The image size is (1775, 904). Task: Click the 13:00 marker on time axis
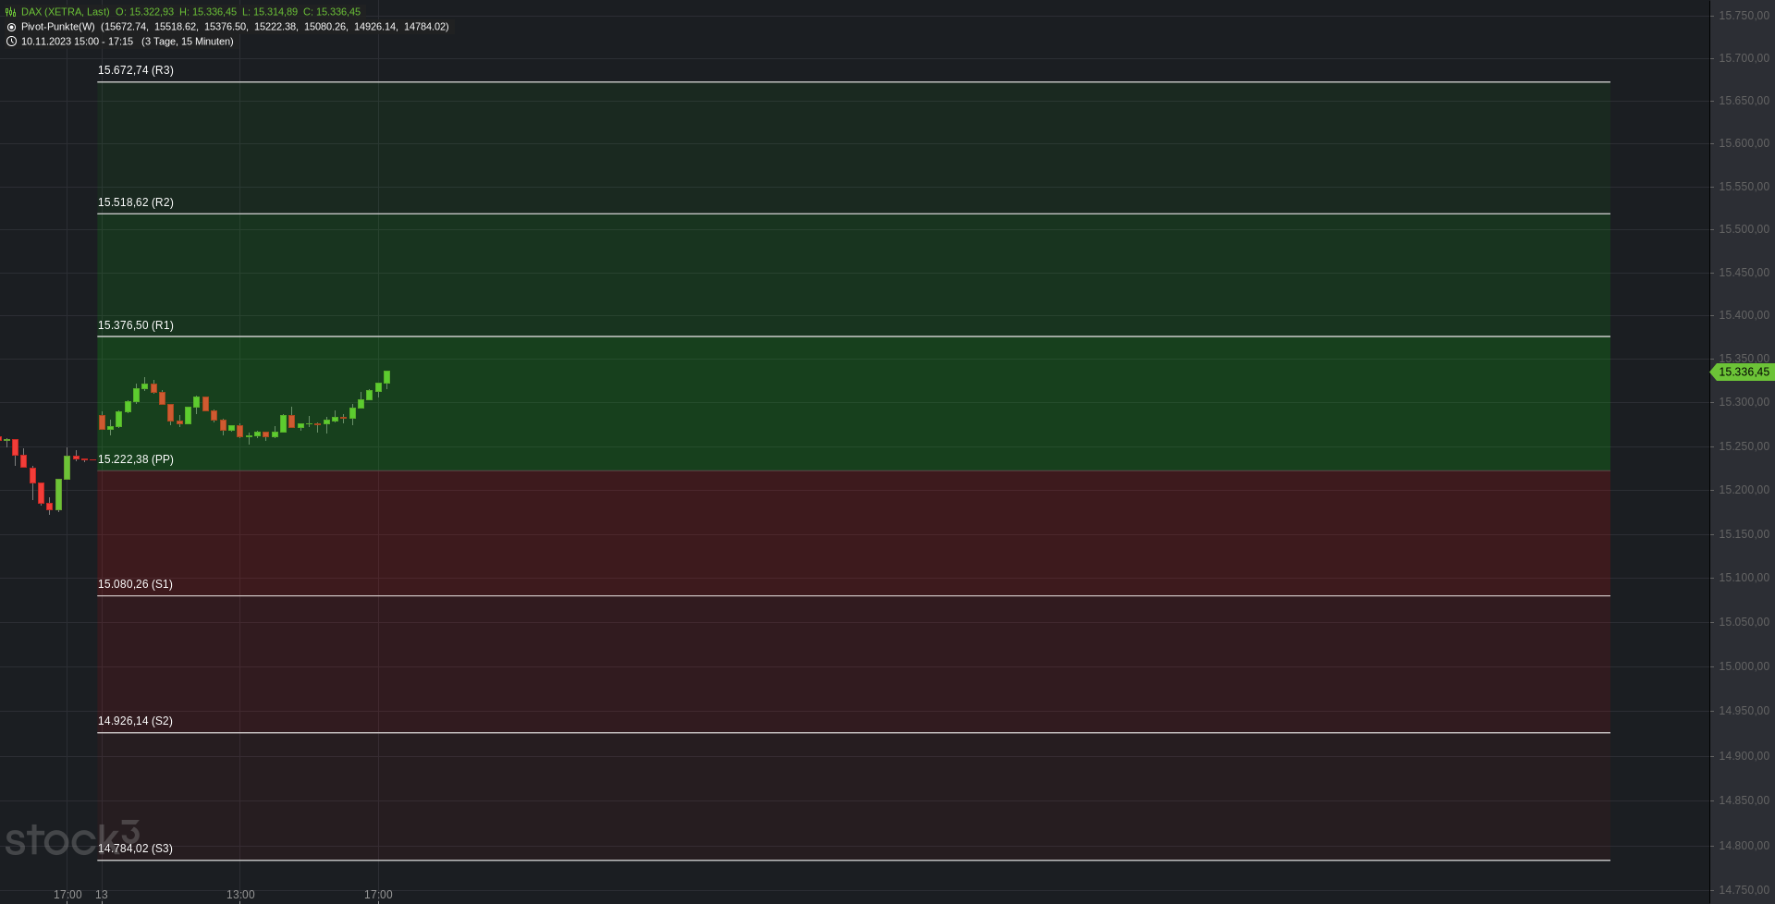[240, 895]
